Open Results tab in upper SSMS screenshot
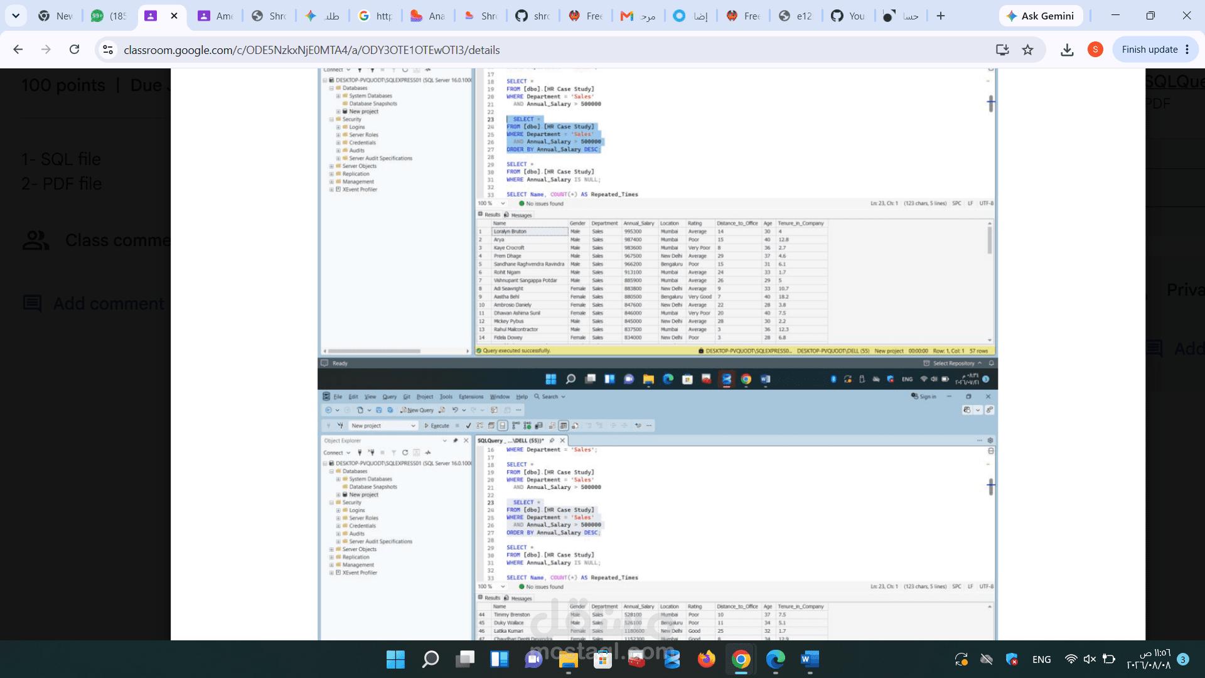The height and width of the screenshot is (678, 1205). [490, 215]
